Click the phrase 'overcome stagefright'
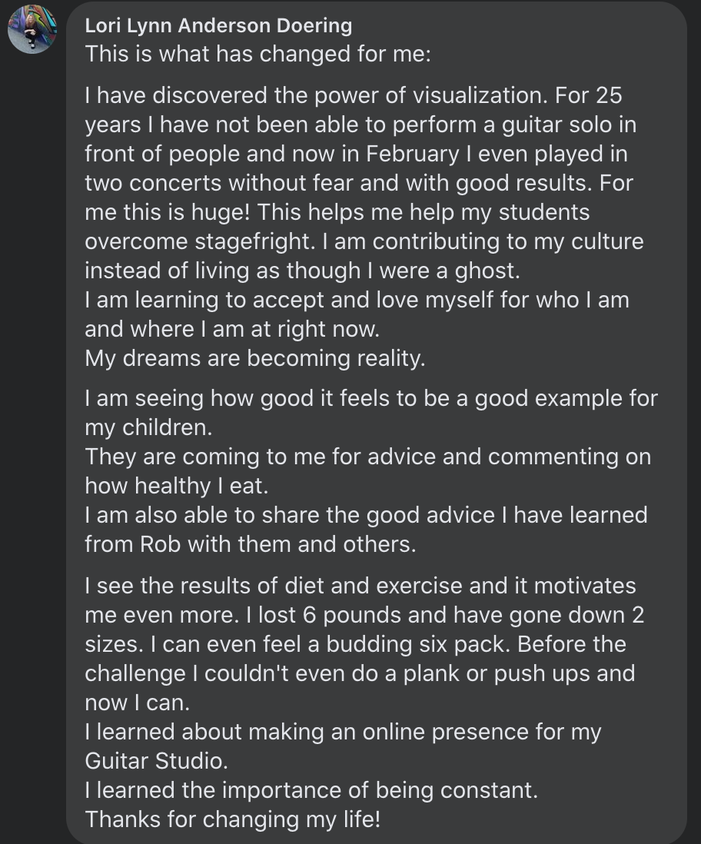This screenshot has width=701, height=844. 200,241
